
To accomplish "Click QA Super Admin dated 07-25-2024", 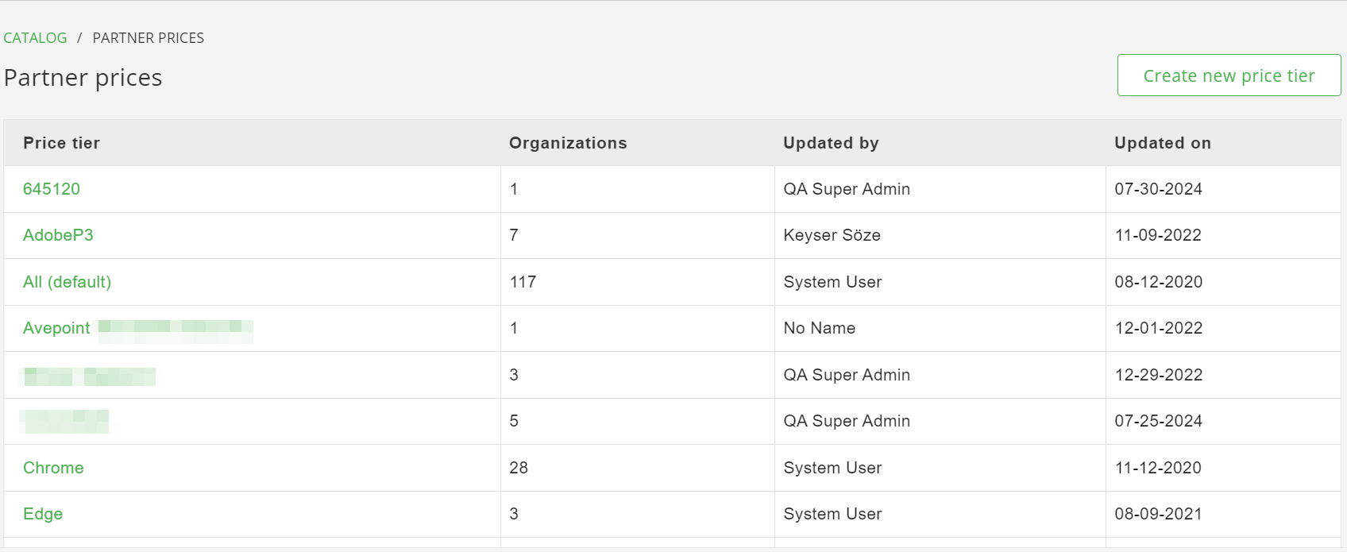I will [x=847, y=421].
